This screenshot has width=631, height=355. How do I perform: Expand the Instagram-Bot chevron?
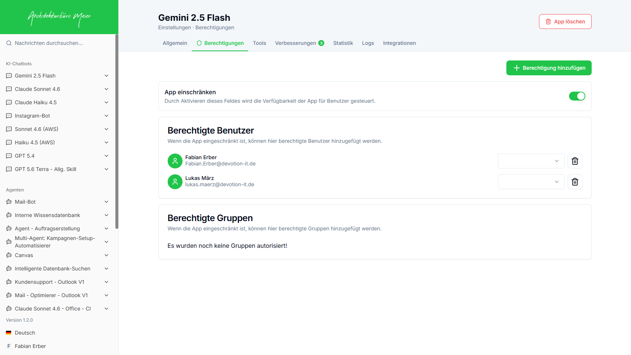(106, 116)
